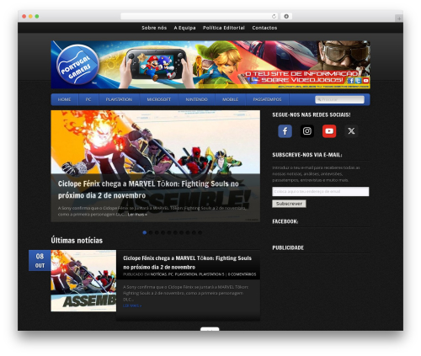
Task: Open the red YouTube sidebar icon
Action: click(x=329, y=131)
